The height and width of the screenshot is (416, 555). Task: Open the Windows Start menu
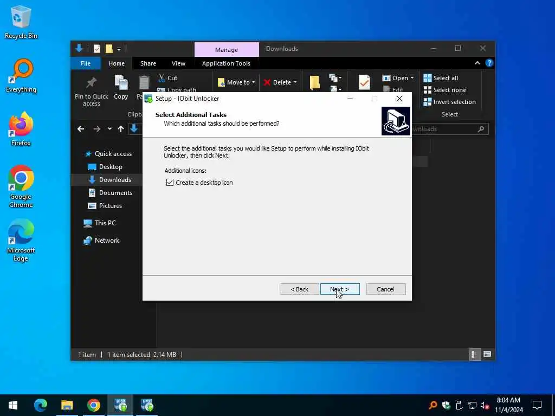13,405
